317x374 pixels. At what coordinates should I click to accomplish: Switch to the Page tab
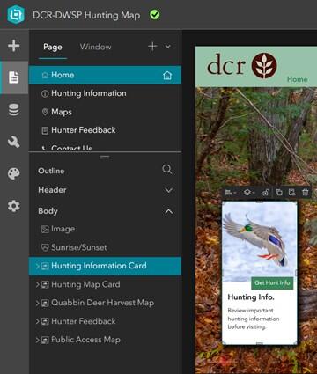pyautogui.click(x=53, y=47)
